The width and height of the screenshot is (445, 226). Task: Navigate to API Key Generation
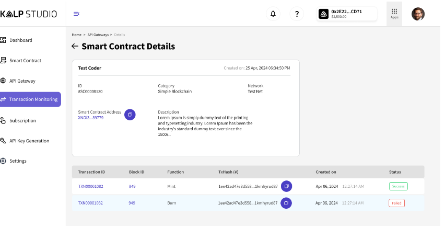[29, 141]
